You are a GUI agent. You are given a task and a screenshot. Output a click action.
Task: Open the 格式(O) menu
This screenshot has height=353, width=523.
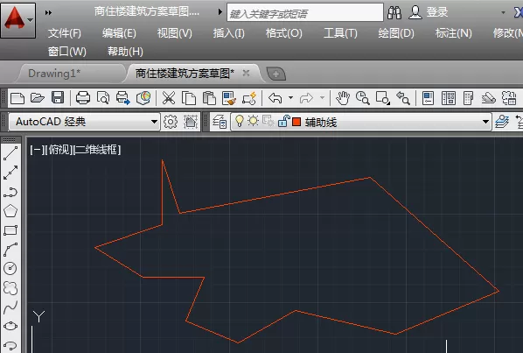284,33
